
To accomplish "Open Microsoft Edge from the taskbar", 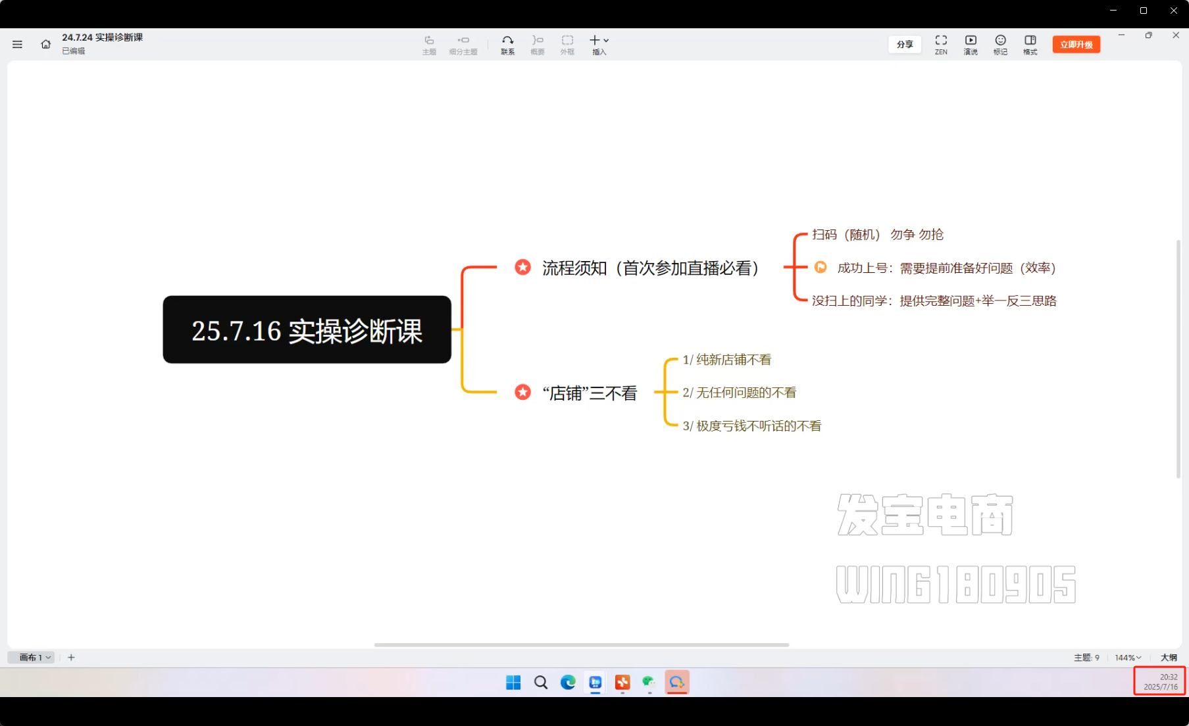I will pos(568,683).
